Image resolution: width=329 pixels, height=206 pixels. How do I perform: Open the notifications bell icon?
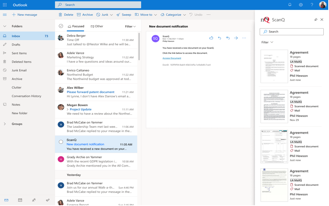[290, 5]
